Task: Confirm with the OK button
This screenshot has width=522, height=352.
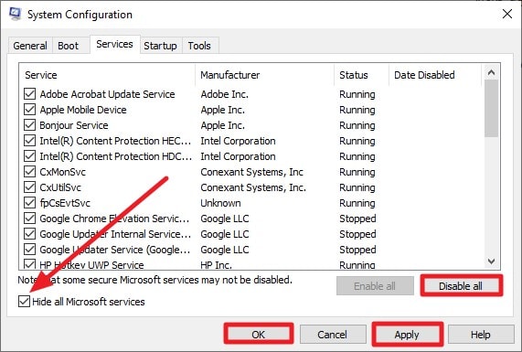Action: coord(259,334)
